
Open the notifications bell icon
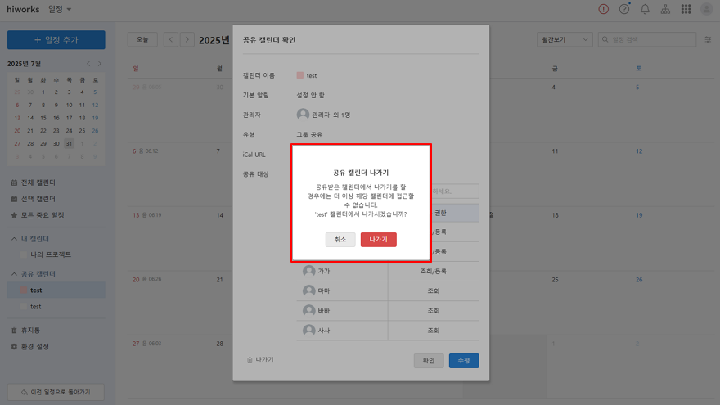[645, 9]
